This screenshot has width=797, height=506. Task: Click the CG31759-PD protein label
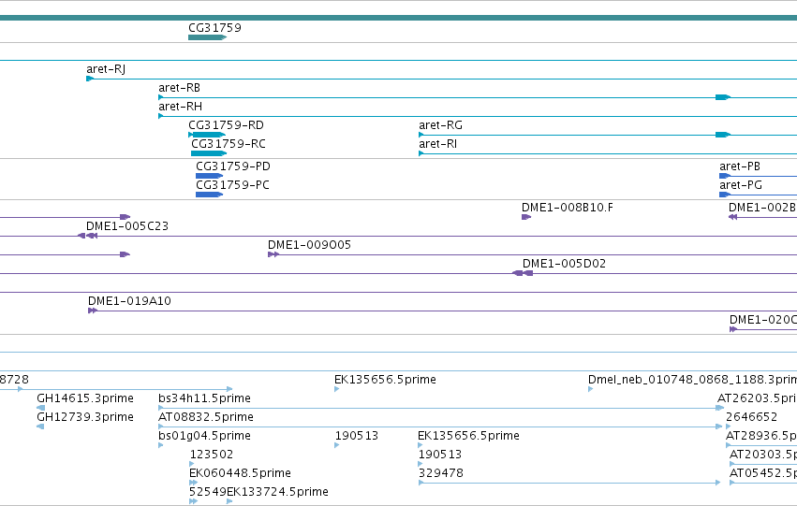[x=233, y=166]
